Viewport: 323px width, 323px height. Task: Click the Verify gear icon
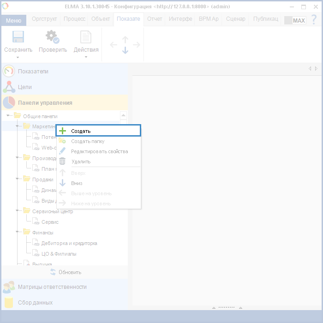click(52, 37)
